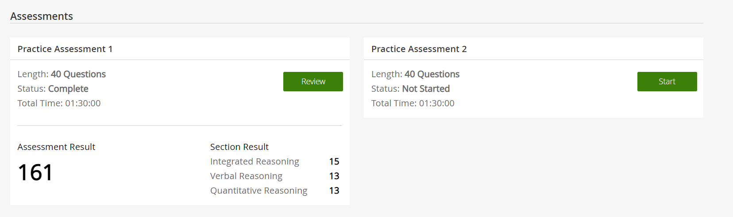Click the Quantitative Reasoning score value
Screen dimensions: 733x217
334,191
